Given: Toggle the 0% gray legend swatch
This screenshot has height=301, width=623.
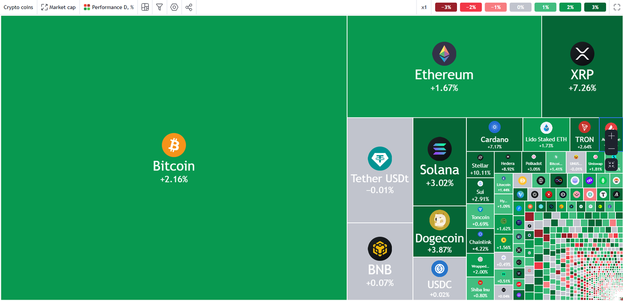Looking at the screenshot, I should point(520,7).
